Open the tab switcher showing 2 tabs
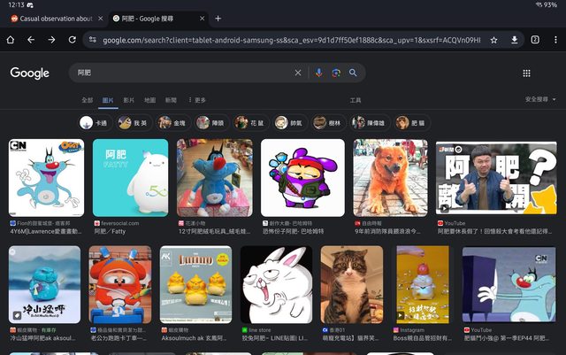The image size is (566, 355). tap(535, 40)
